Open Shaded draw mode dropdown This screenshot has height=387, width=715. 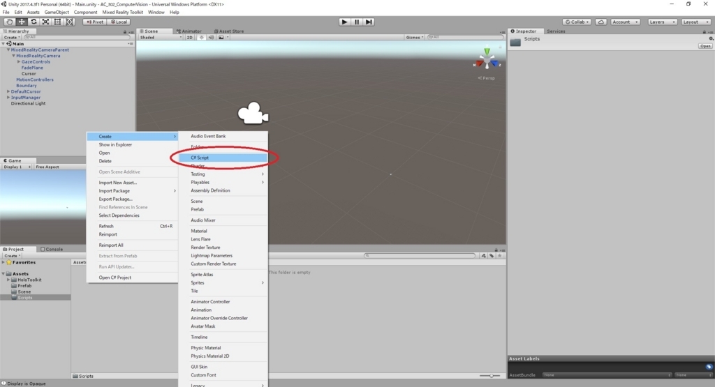coord(161,38)
